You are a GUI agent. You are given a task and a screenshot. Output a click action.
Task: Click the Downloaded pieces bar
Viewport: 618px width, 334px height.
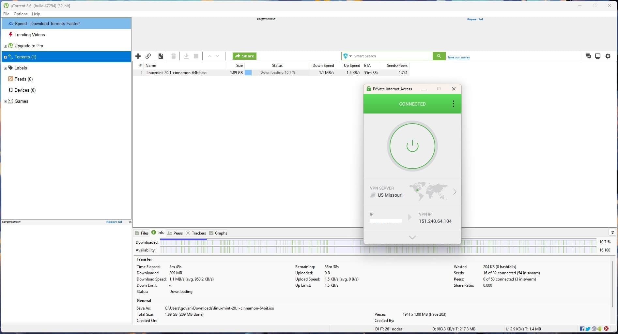(378, 242)
